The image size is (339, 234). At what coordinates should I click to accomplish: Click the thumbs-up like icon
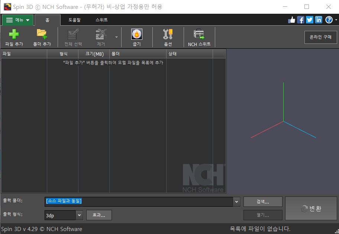[x=292, y=20]
